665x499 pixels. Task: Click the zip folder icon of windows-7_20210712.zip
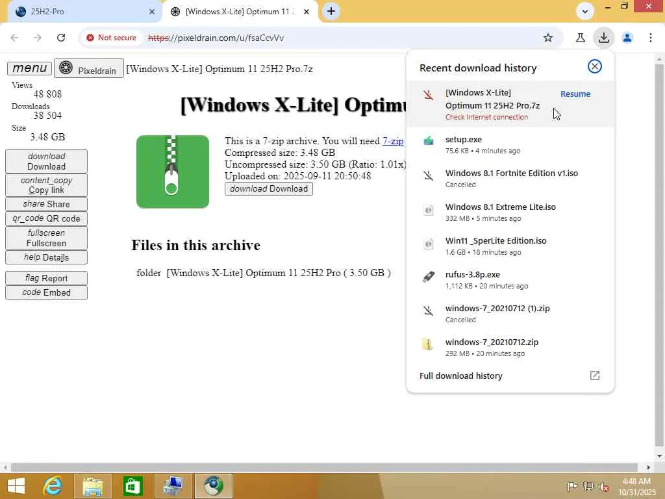[x=429, y=344]
